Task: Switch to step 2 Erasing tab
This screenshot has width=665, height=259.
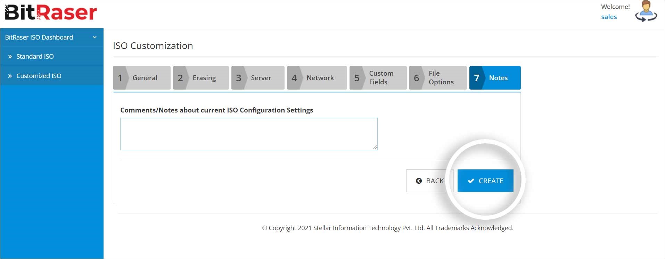Action: [x=201, y=78]
